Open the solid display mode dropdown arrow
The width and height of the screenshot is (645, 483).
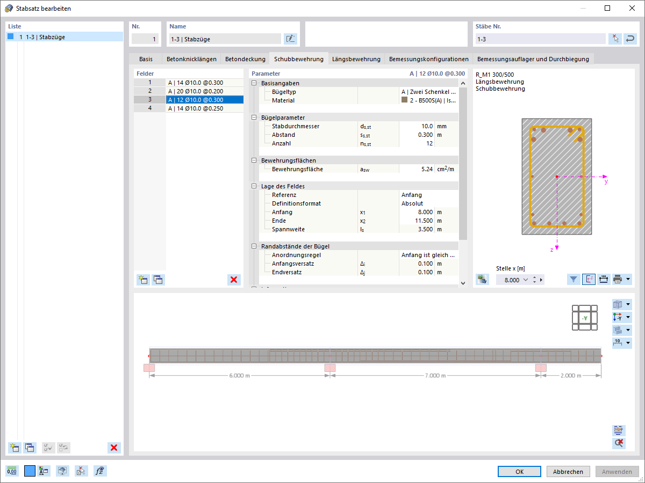pyautogui.click(x=628, y=330)
